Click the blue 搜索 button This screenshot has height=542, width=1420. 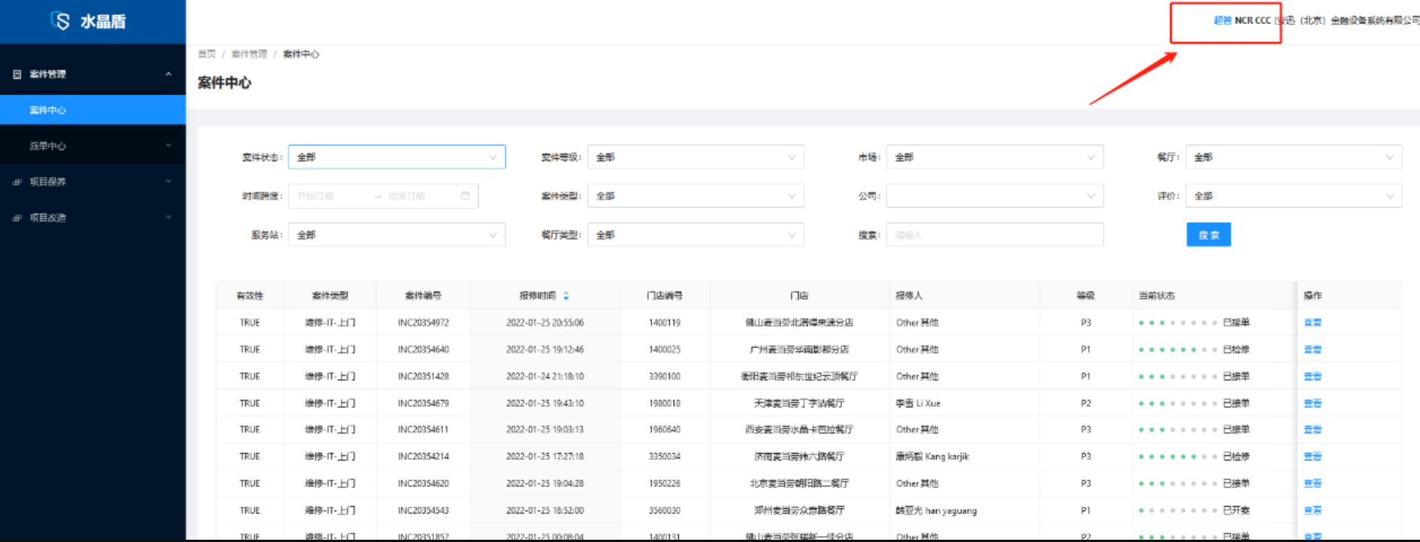pos(1208,235)
